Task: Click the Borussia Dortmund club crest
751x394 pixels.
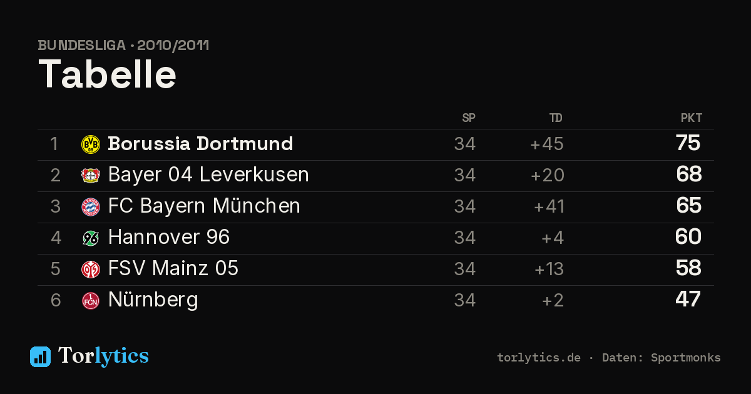Action: click(91, 144)
